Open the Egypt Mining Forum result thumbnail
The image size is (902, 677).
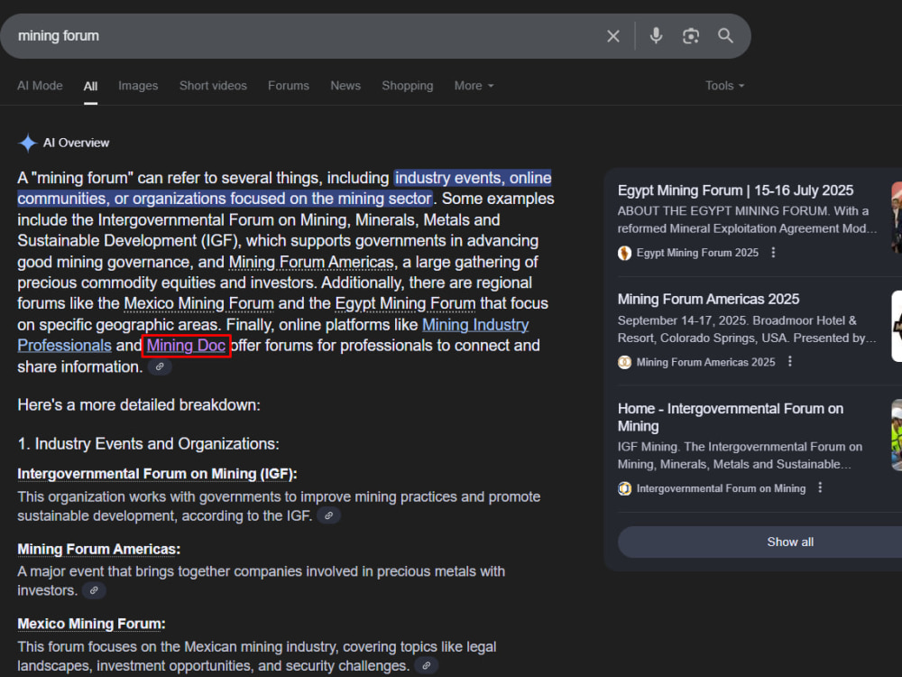pos(897,217)
